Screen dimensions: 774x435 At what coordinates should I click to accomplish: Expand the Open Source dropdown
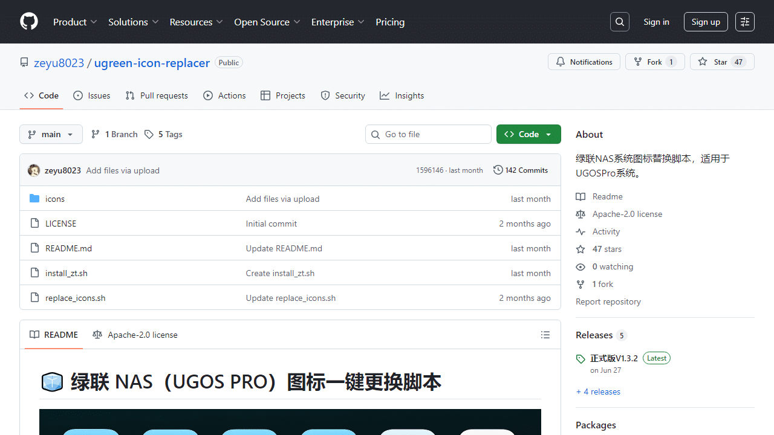pyautogui.click(x=267, y=22)
